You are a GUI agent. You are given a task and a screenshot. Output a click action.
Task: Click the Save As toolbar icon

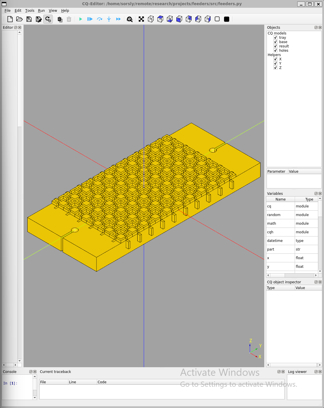click(38, 19)
